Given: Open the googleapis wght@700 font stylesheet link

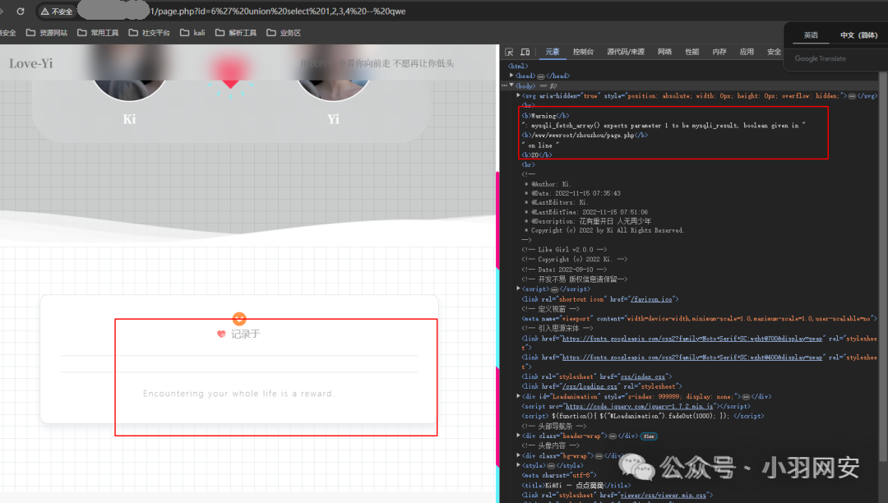Looking at the screenshot, I should tap(692, 339).
